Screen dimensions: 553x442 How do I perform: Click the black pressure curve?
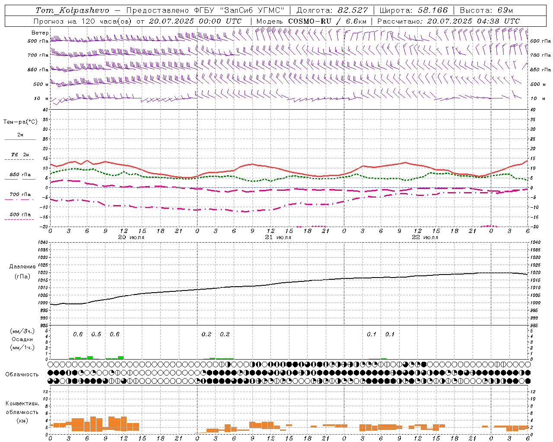click(289, 281)
